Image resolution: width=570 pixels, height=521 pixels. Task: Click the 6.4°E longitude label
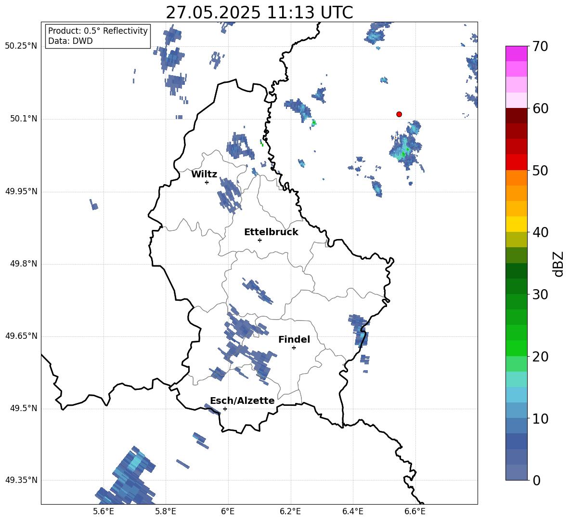352,511
